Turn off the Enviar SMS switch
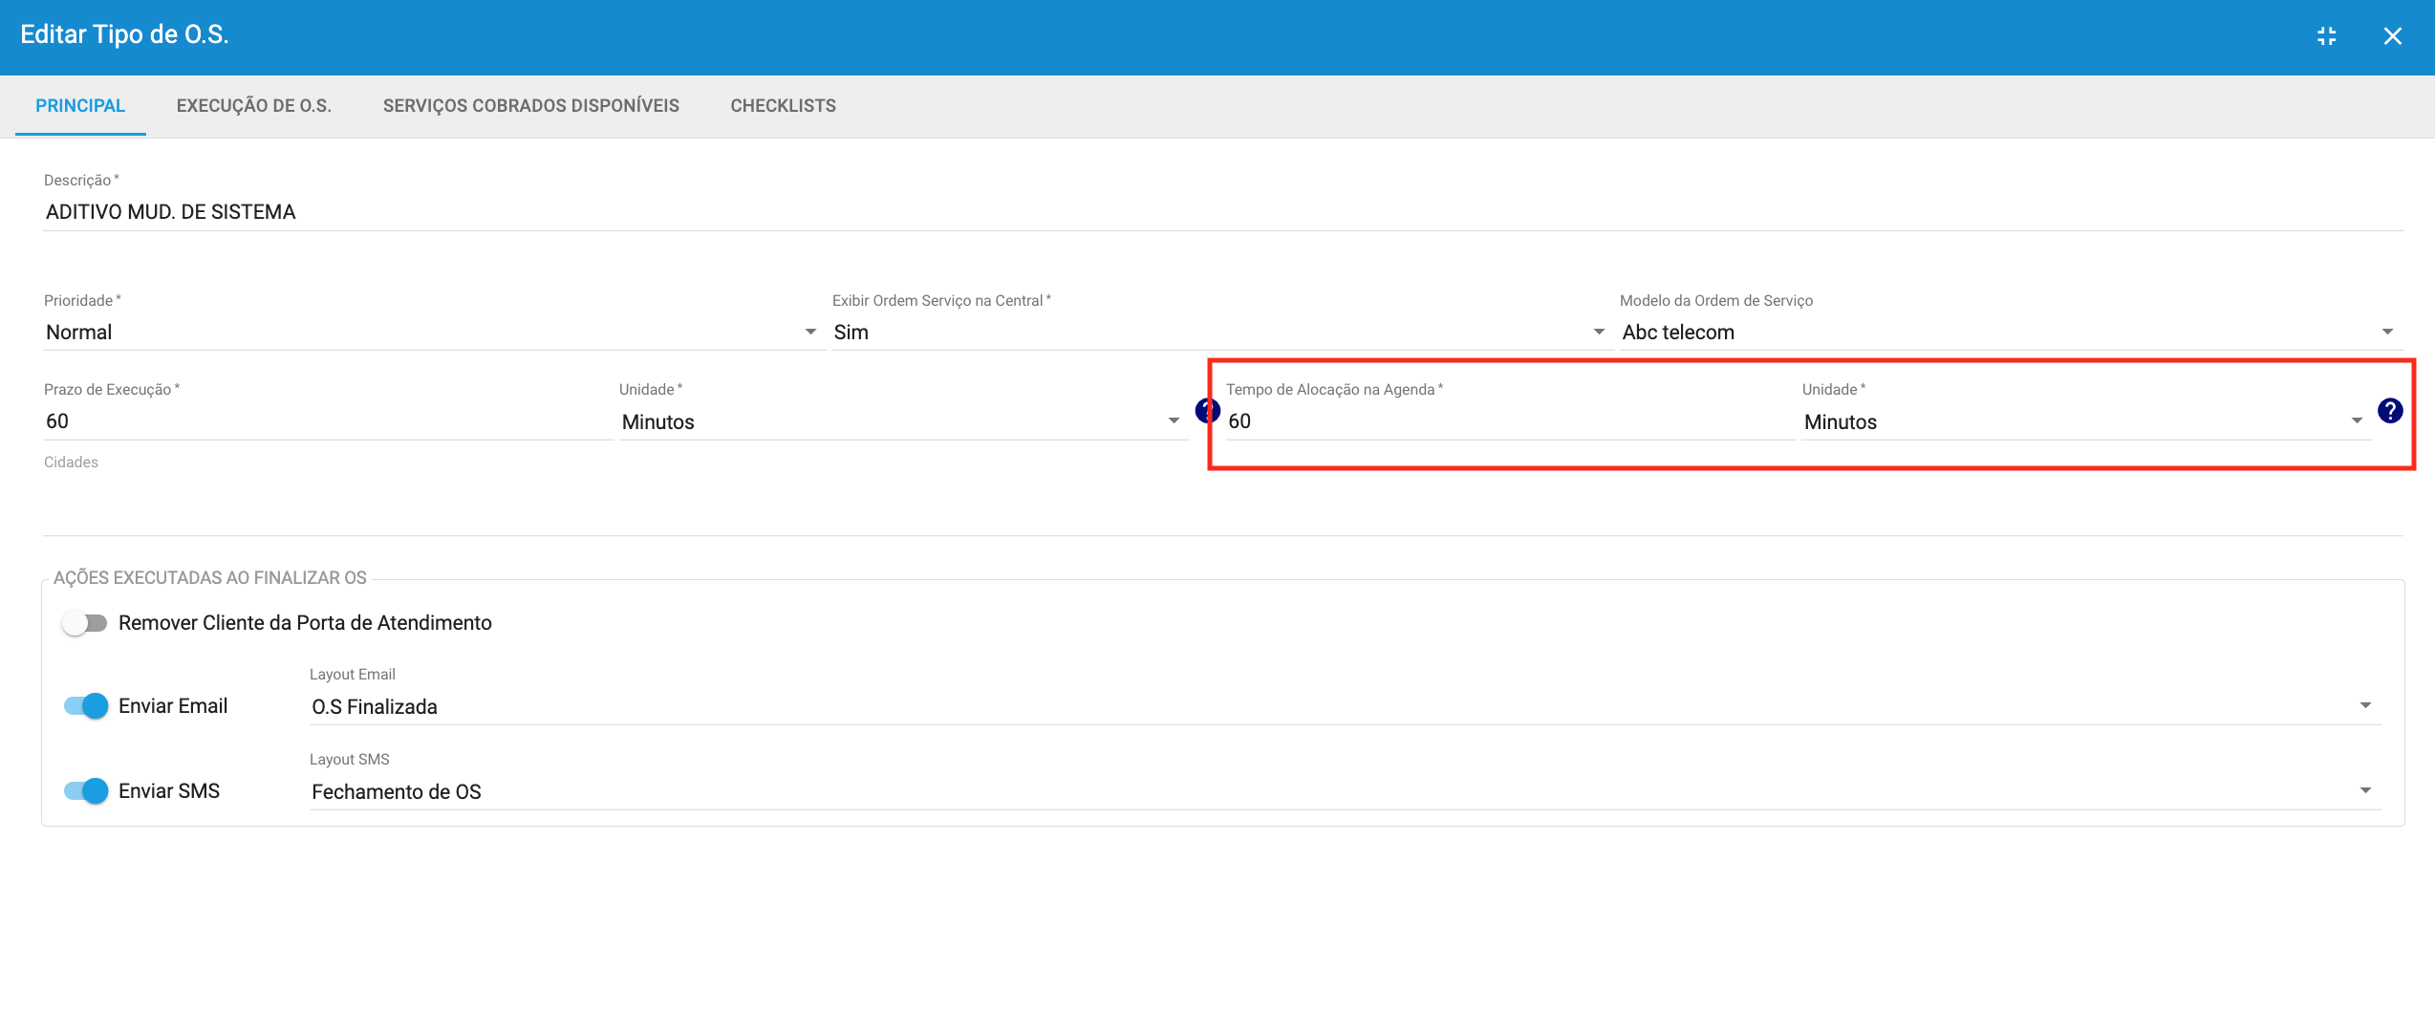 85,791
